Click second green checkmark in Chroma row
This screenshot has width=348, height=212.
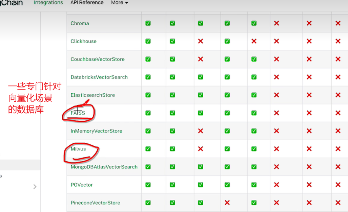(x=172, y=23)
